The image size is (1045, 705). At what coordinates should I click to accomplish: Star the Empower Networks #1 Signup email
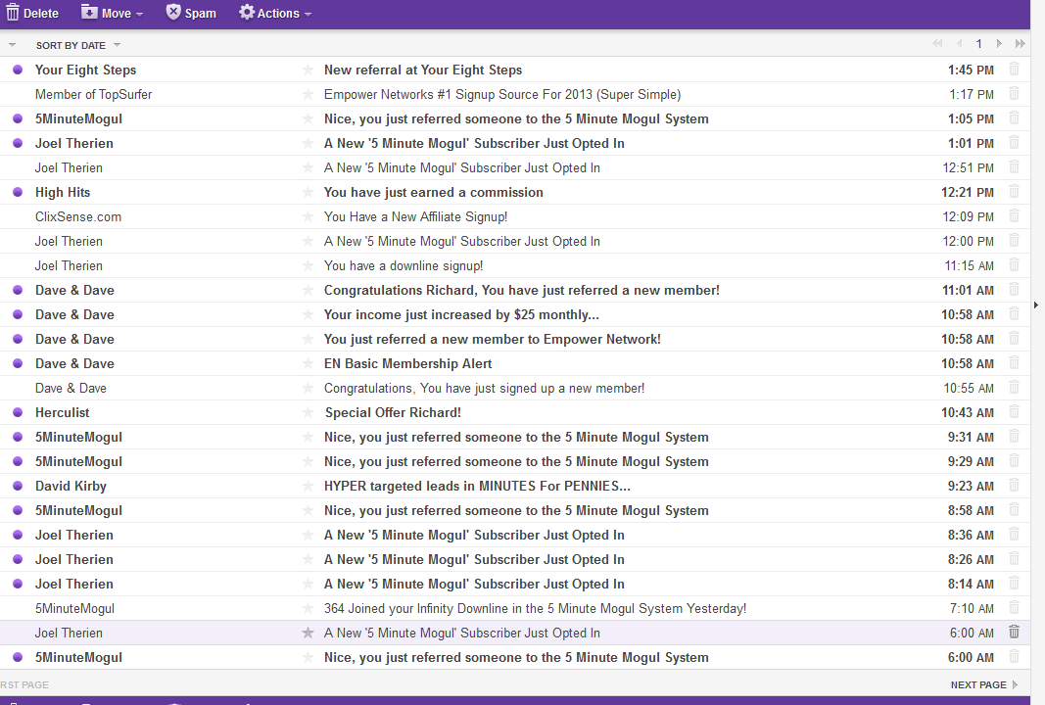click(308, 94)
